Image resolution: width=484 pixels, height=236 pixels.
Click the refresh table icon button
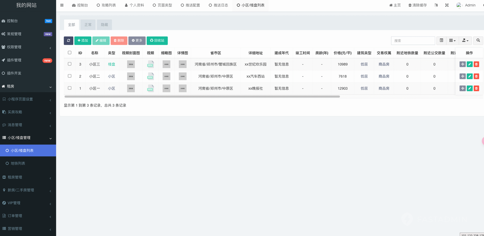coord(68,41)
